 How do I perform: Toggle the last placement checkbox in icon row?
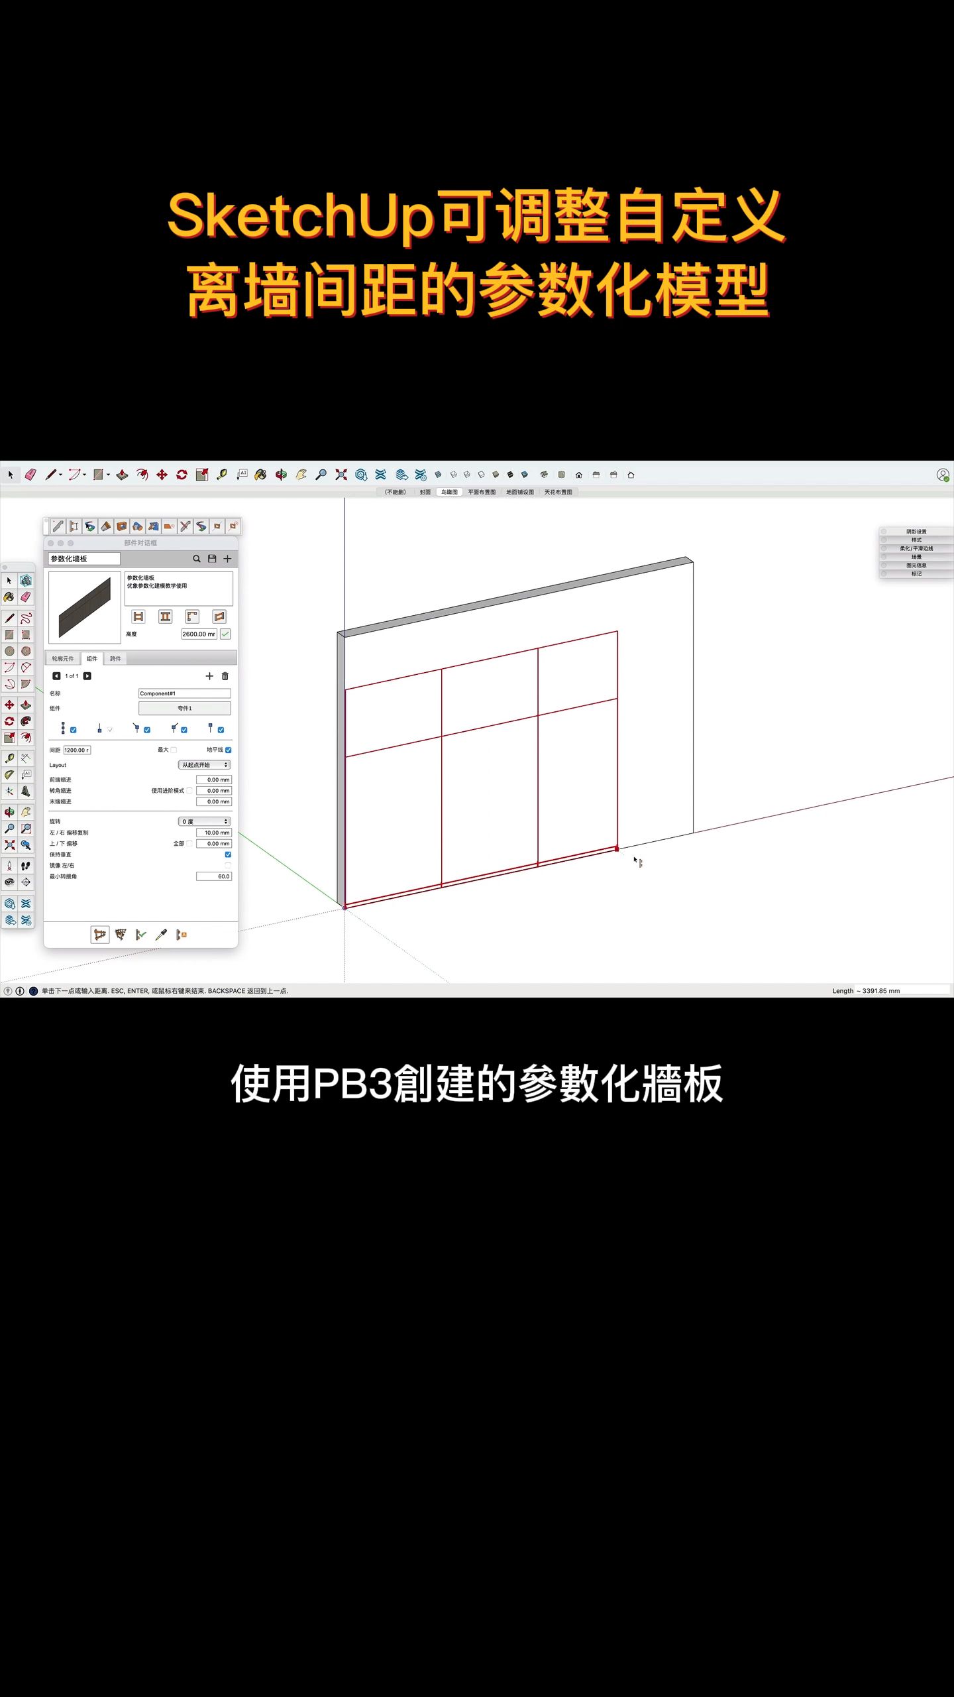(x=221, y=730)
